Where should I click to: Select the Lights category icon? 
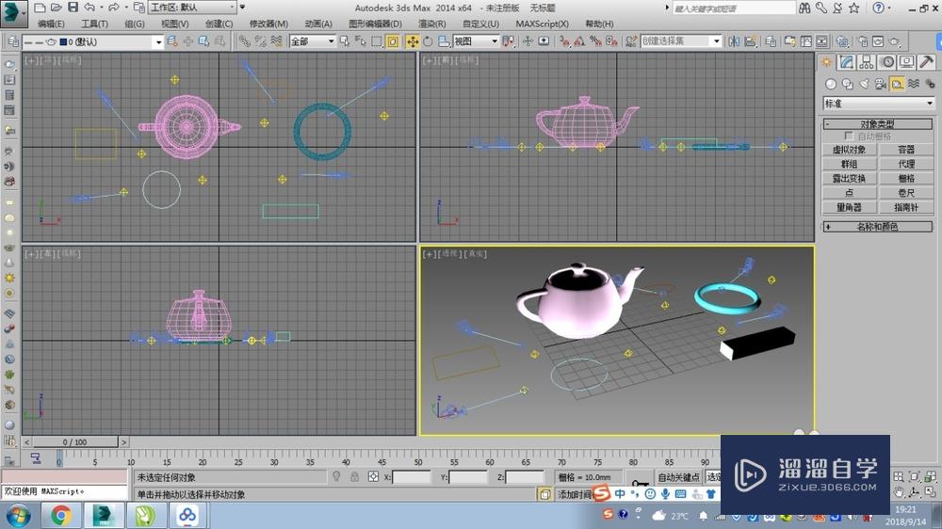click(x=863, y=84)
